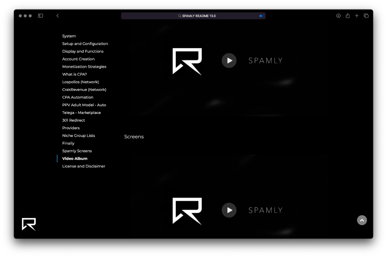Open the System section
The height and width of the screenshot is (257, 387).
pos(69,36)
